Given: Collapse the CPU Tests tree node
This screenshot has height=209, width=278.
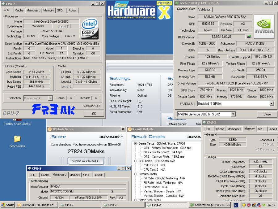Looking at the screenshot, I should click(136, 161).
